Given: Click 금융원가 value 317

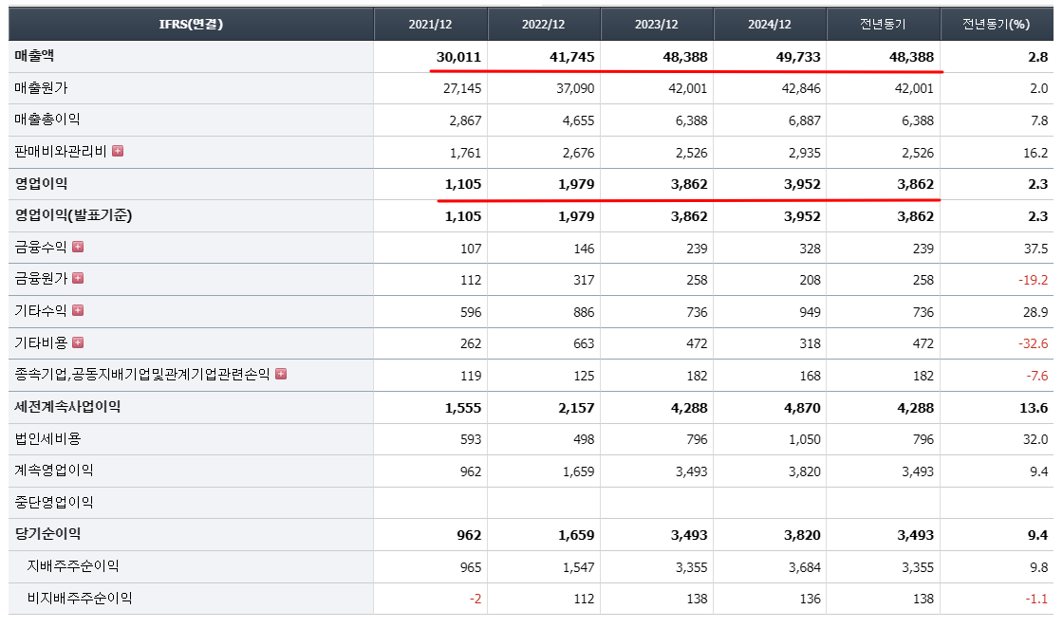Looking at the screenshot, I should tap(584, 280).
